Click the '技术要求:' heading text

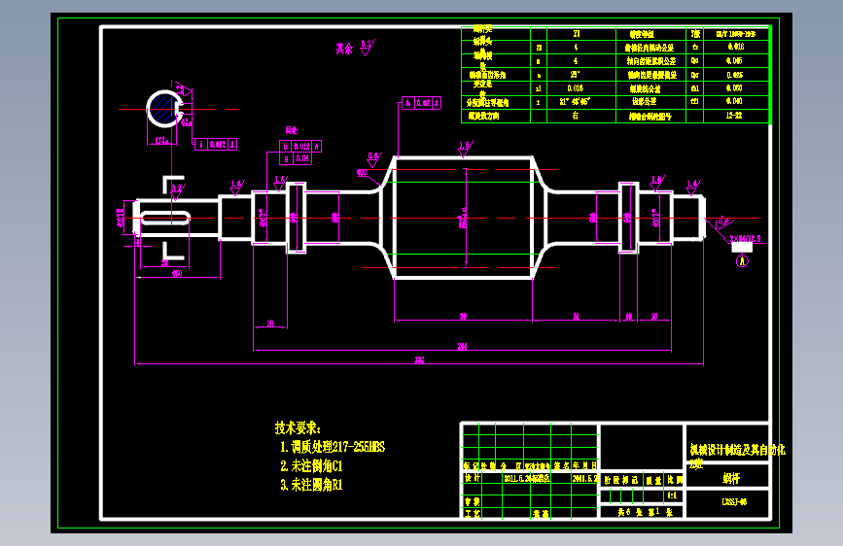pos(298,427)
